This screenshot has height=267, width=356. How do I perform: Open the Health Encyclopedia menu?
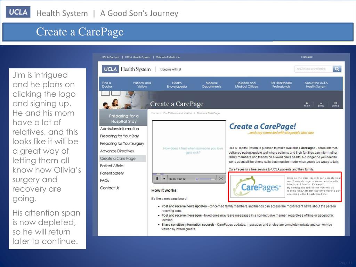pos(177,85)
